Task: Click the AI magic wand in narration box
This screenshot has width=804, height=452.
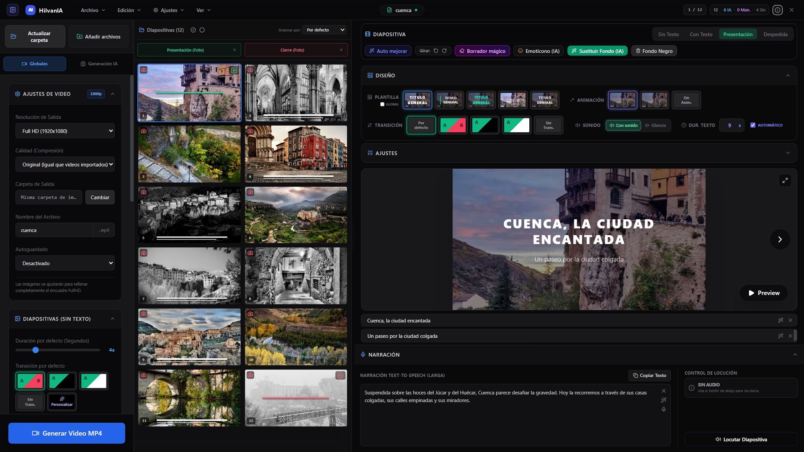Action: pos(663,400)
